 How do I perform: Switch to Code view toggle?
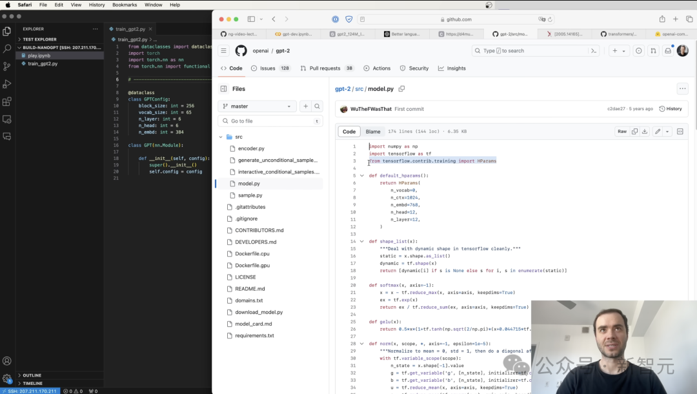pos(349,132)
